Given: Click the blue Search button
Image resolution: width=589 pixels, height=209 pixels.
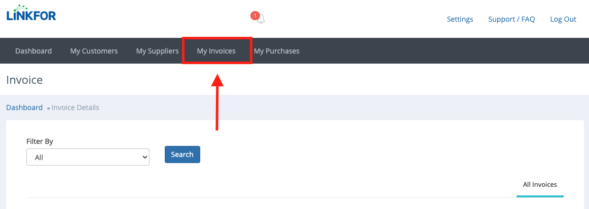Looking at the screenshot, I should (x=182, y=154).
